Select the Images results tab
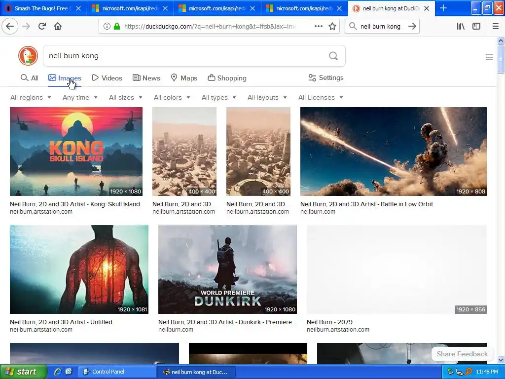This screenshot has width=505, height=379. coord(65,78)
